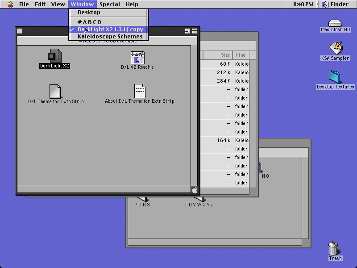This screenshot has height=268, width=357.
Task: Open the DarkLight X2 scheme file icon
Action: click(54, 56)
